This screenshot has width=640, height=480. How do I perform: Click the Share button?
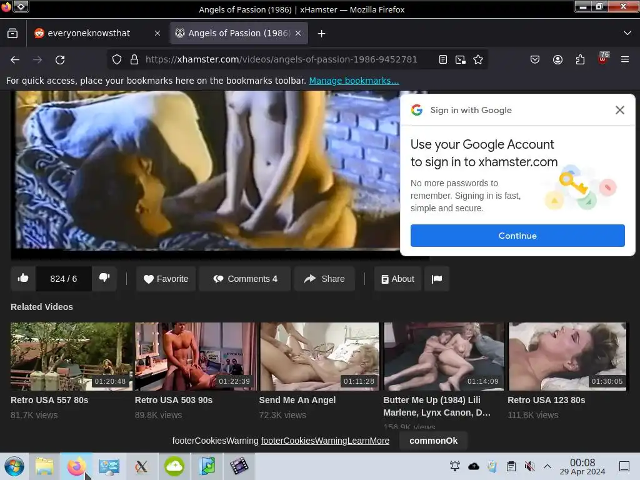coord(324,279)
